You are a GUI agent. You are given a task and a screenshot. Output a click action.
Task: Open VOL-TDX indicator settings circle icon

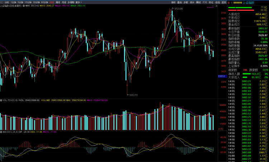coord(1,100)
